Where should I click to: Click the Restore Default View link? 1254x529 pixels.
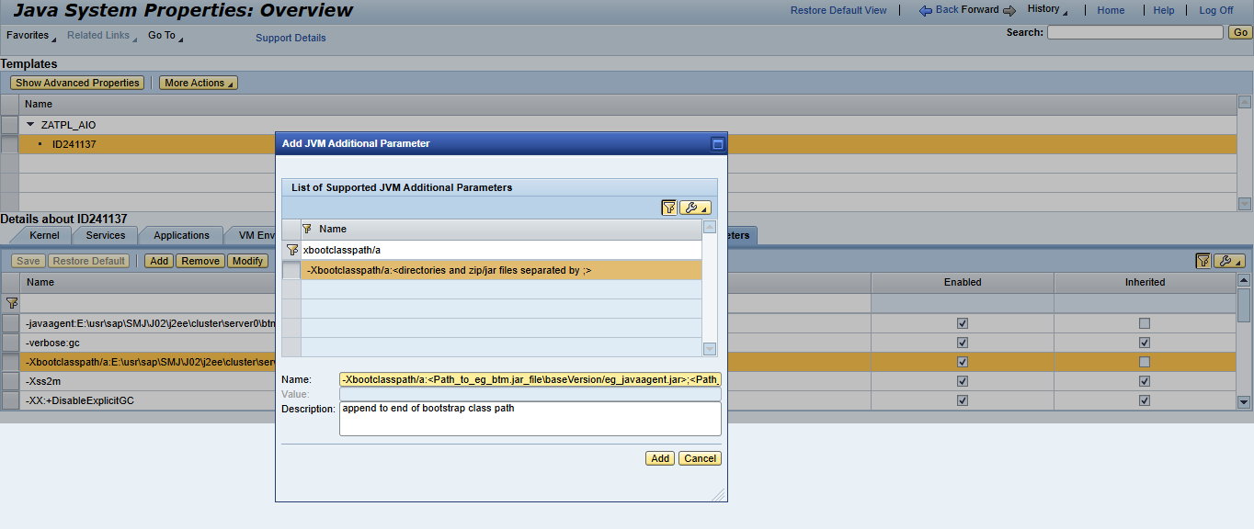[x=838, y=10]
